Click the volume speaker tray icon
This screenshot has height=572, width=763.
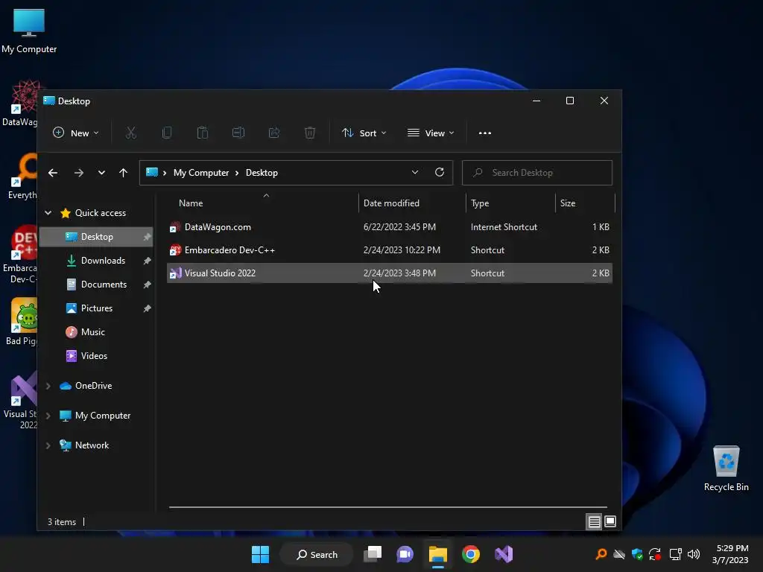pyautogui.click(x=694, y=554)
